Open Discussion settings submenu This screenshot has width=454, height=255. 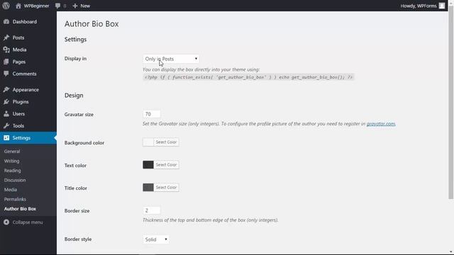tap(15, 180)
